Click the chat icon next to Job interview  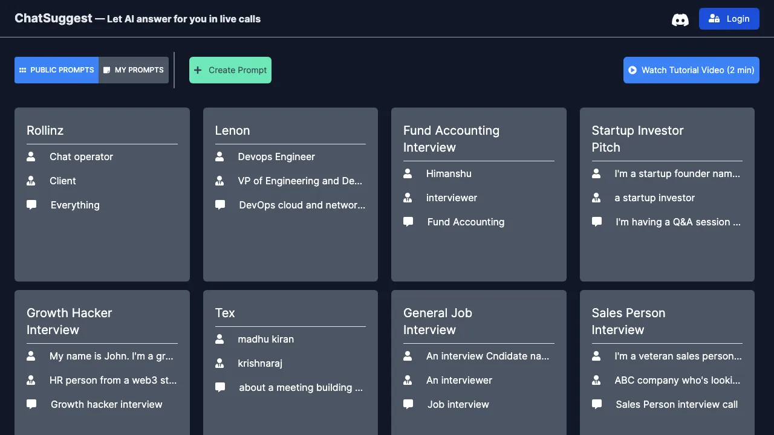tap(408, 404)
